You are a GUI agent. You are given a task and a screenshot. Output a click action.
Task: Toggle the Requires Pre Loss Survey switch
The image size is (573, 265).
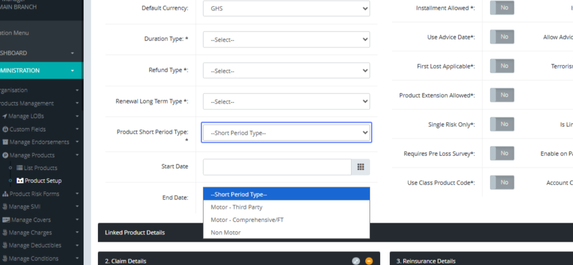502,153
